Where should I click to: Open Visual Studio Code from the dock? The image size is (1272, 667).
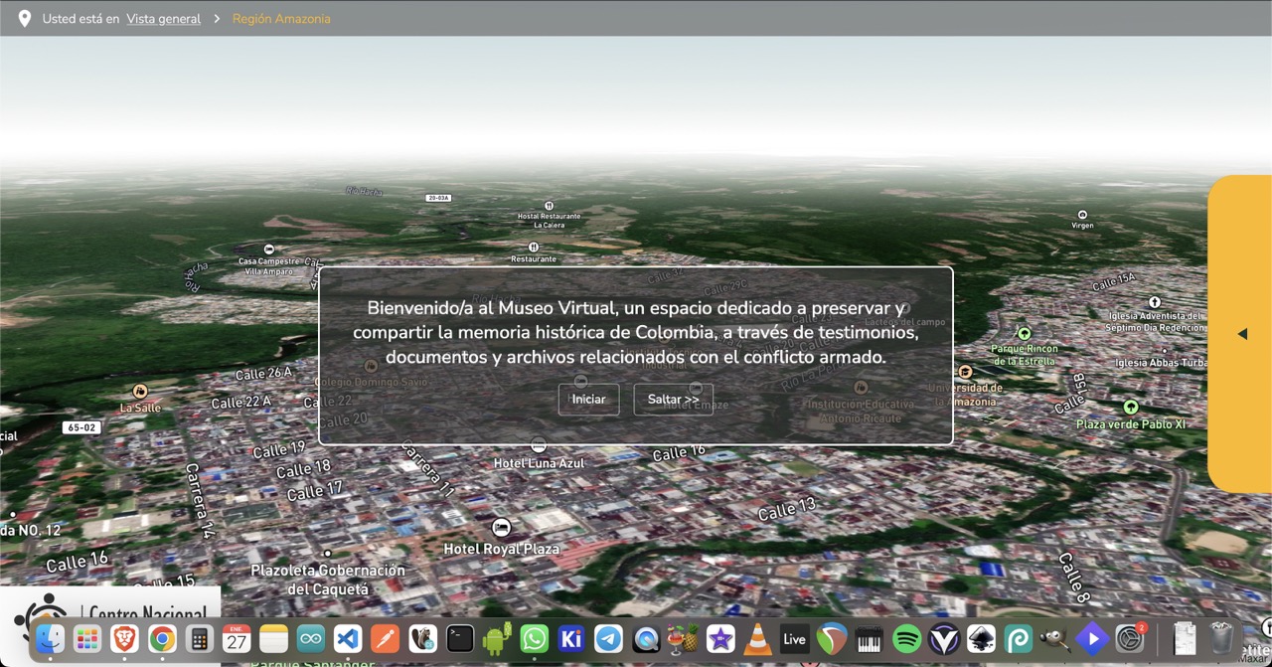(x=348, y=639)
